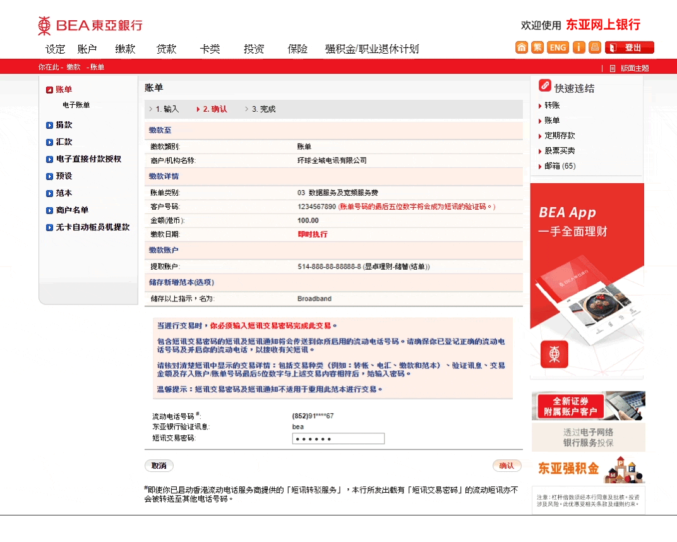Open the 东亚强积金 banner
Image resolution: width=677 pixels, height=542 pixels.
coord(589,469)
